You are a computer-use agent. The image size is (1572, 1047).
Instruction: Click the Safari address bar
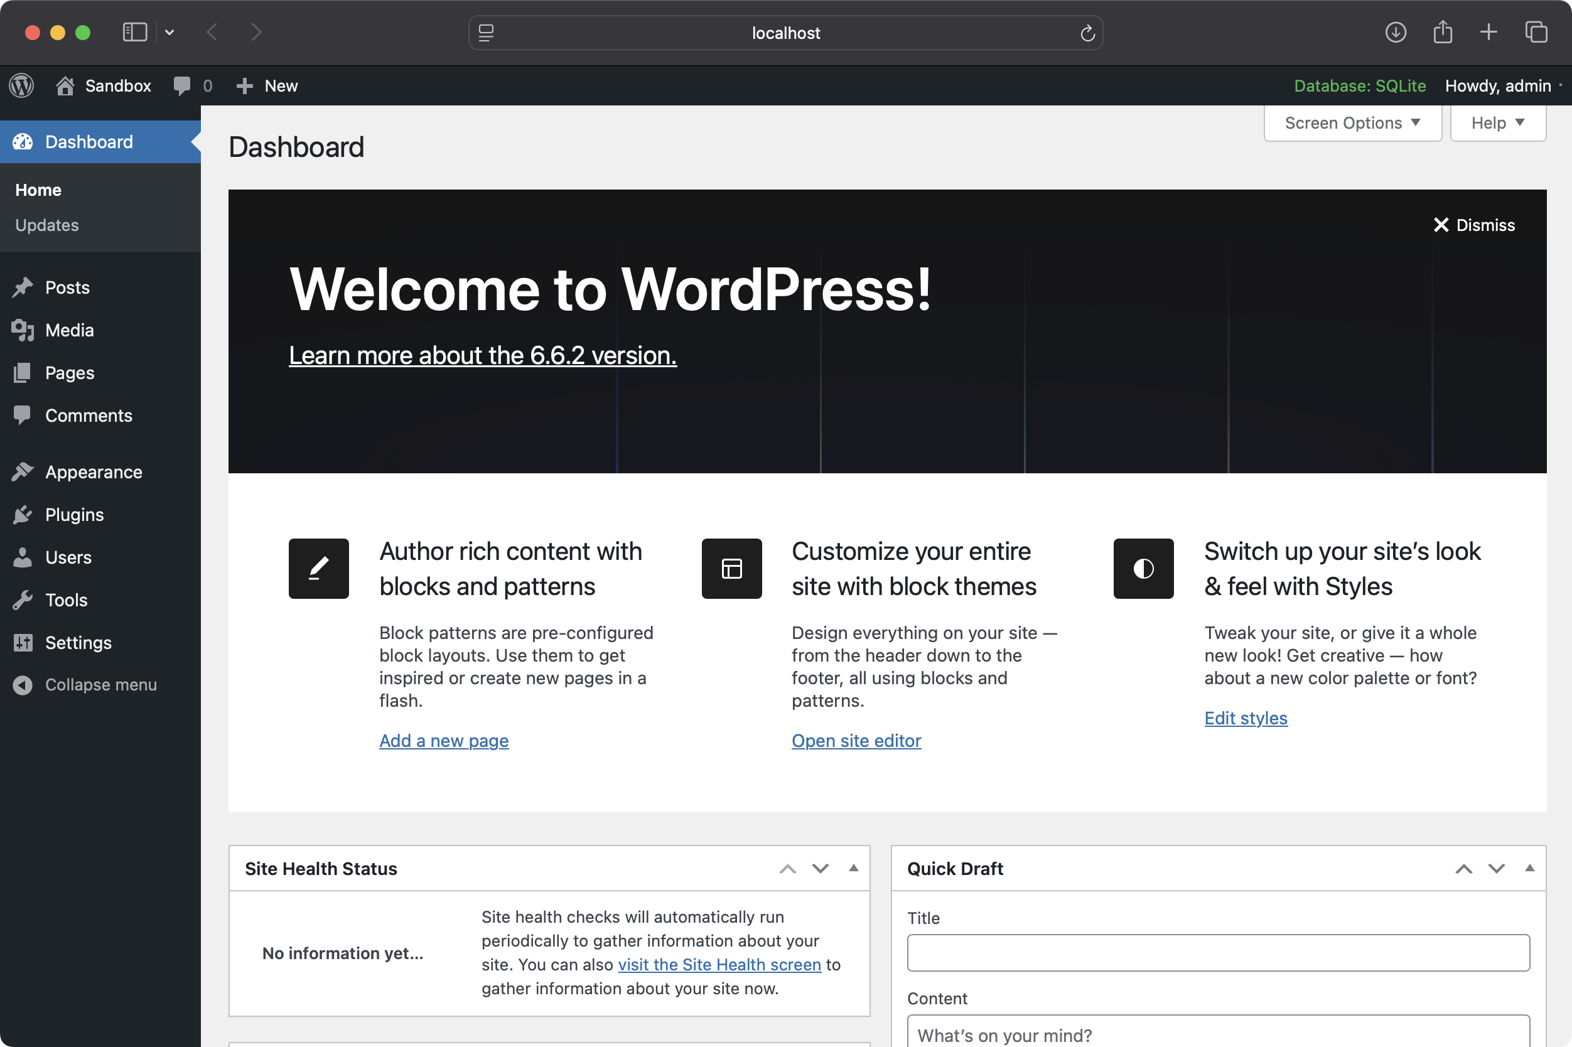pos(785,33)
